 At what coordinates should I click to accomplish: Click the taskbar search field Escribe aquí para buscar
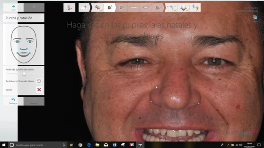29,145
